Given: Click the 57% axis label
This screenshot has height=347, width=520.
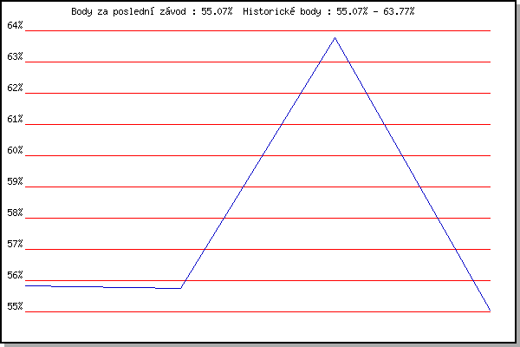Looking at the screenshot, I should (15, 244).
